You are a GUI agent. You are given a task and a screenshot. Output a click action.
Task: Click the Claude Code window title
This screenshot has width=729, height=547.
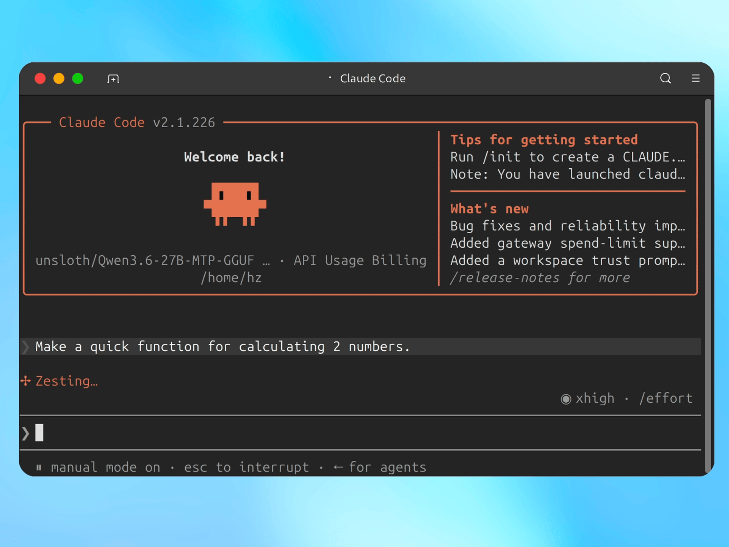372,78
